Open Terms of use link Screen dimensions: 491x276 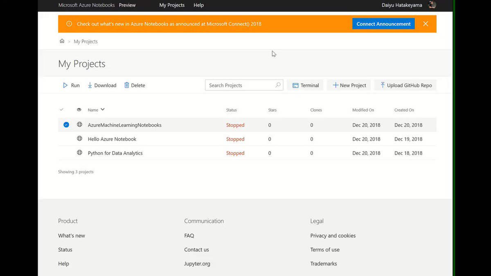[325, 249]
